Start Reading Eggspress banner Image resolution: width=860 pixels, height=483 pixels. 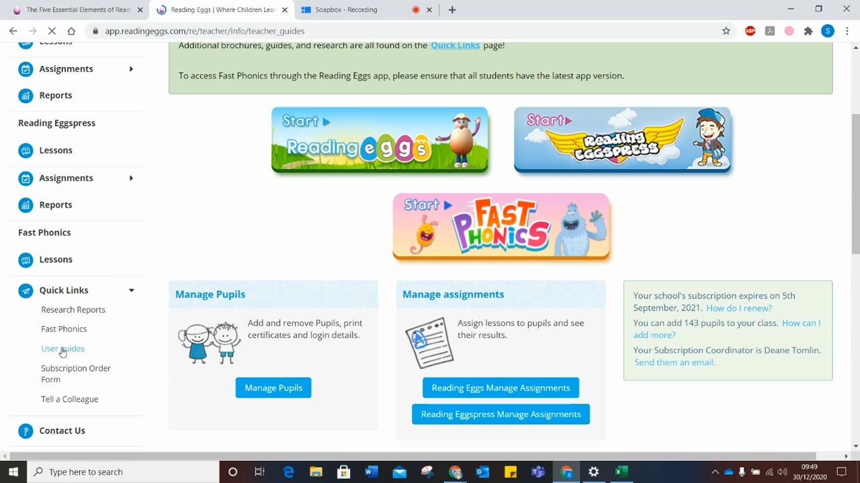pos(622,140)
